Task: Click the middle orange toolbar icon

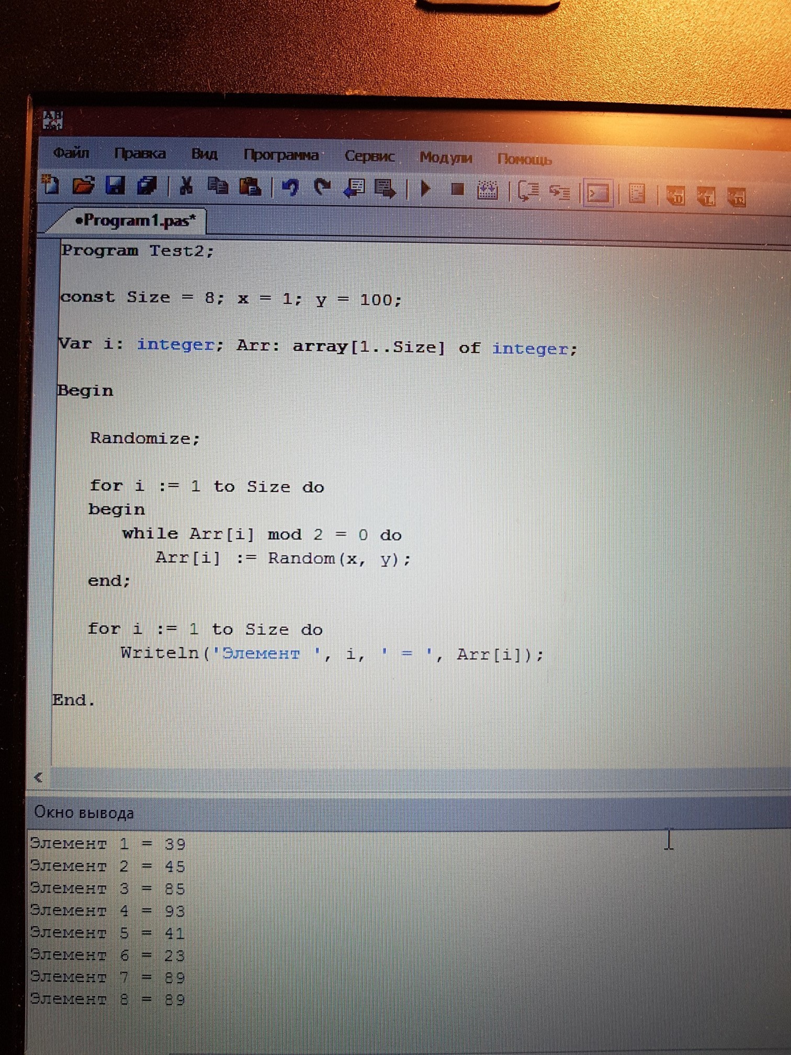Action: [706, 197]
